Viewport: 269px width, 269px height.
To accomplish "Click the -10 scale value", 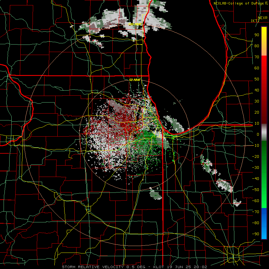I will coord(256,146).
